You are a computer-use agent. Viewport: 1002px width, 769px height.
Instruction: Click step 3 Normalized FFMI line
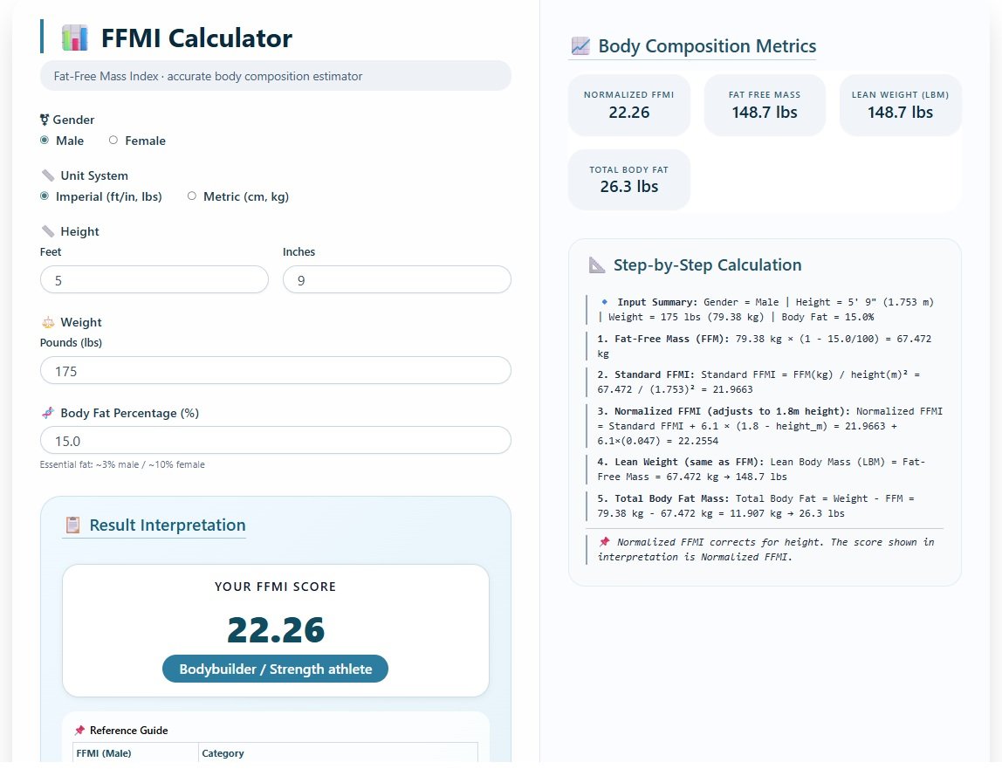(x=765, y=426)
